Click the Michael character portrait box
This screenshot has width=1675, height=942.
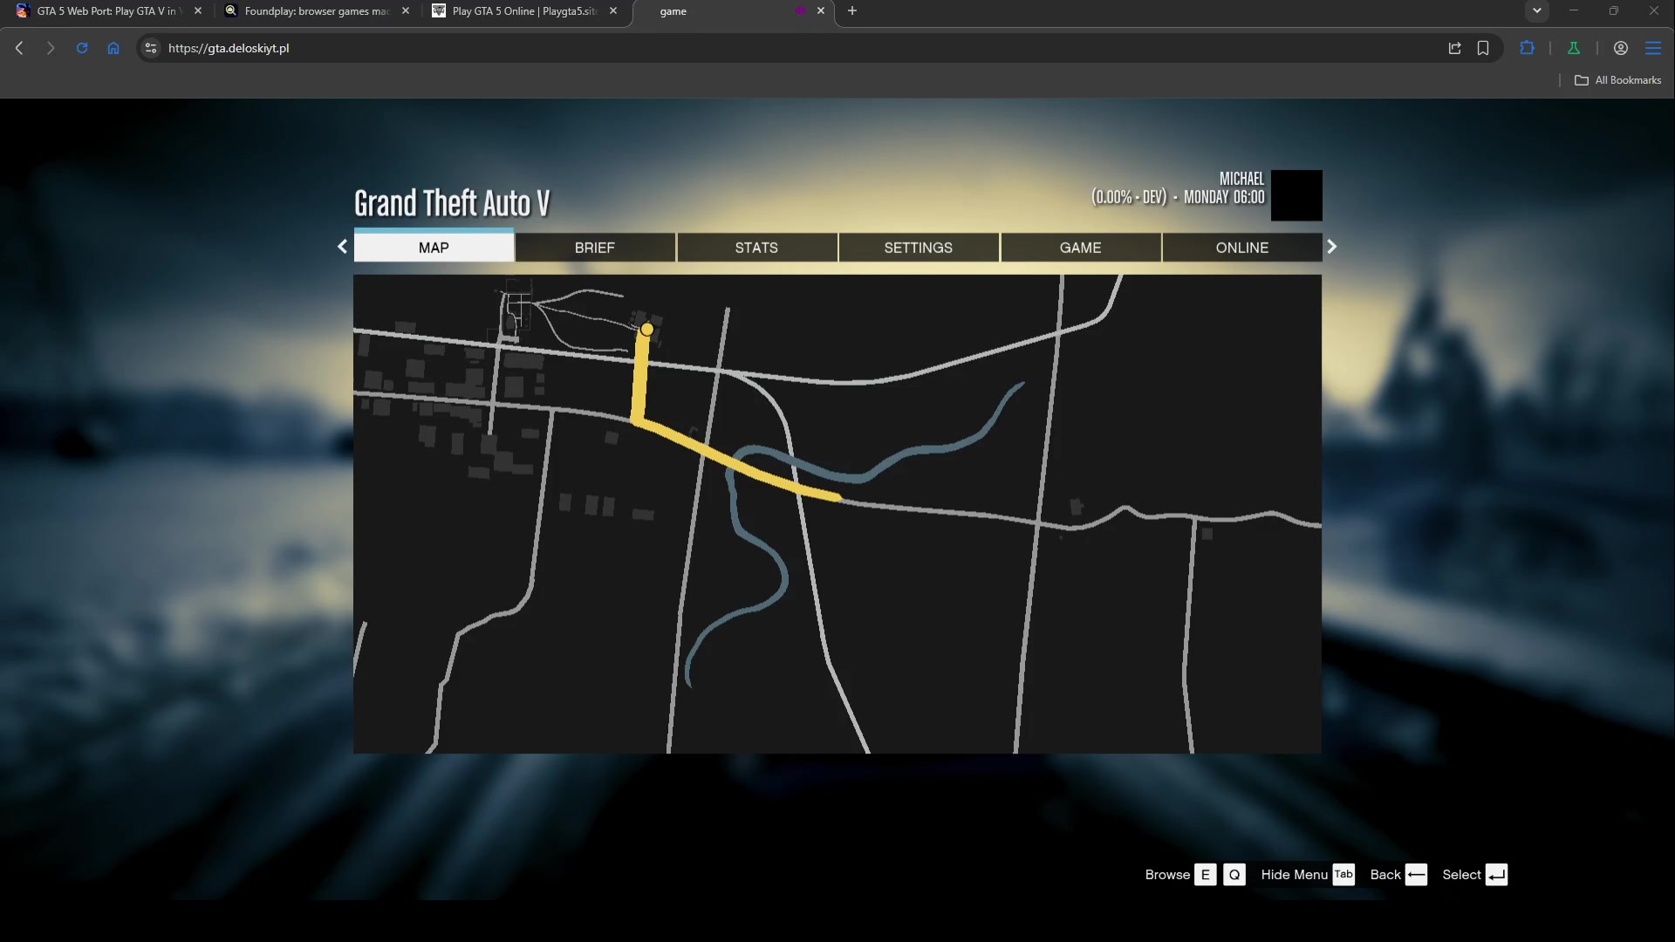coord(1296,195)
